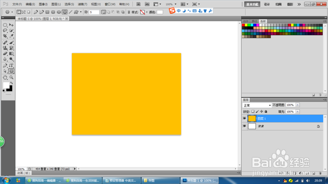Enable Shape Layers drawing mode

click(19, 12)
